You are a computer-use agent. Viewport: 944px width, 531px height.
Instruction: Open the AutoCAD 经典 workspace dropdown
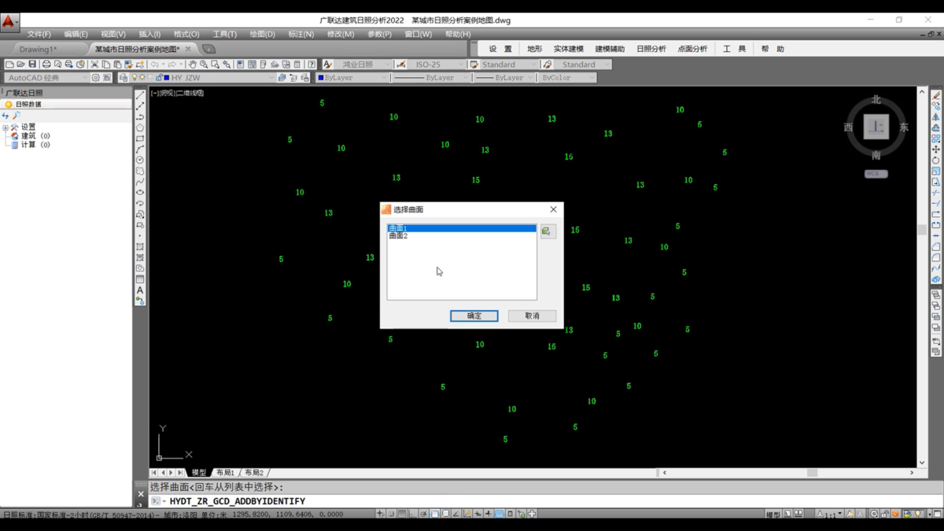(x=85, y=78)
